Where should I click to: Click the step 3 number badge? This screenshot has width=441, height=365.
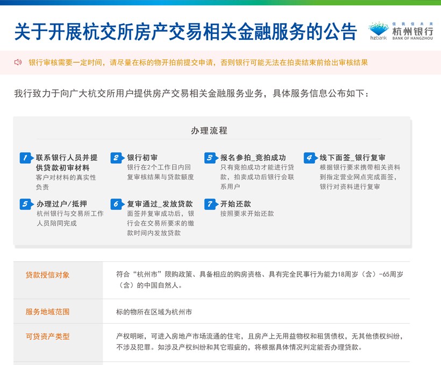(x=210, y=158)
